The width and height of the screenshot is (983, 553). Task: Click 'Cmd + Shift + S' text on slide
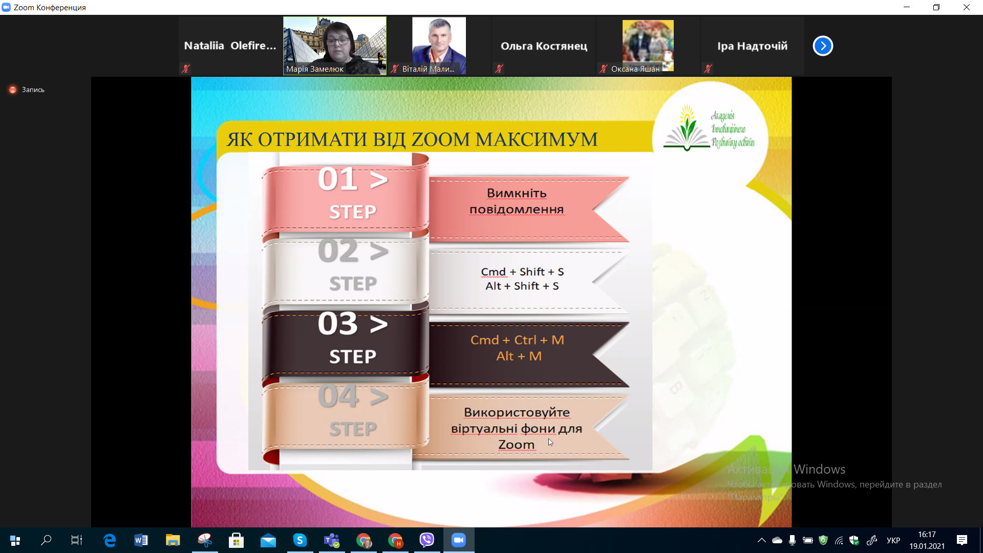522,272
